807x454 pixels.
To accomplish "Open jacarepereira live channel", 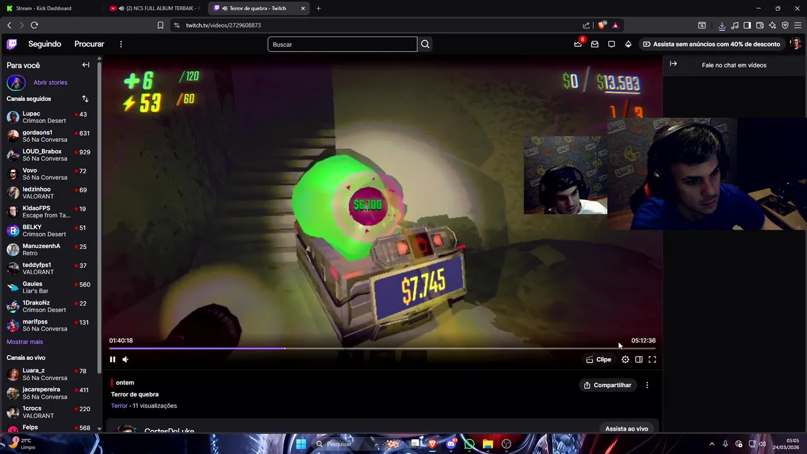I will 50,393.
